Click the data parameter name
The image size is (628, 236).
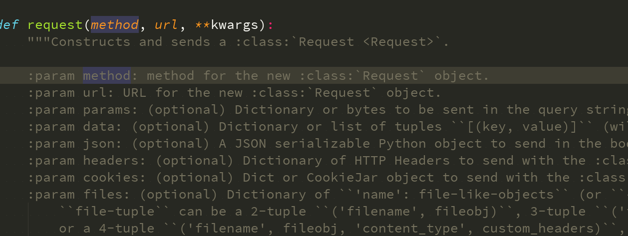[98, 127]
